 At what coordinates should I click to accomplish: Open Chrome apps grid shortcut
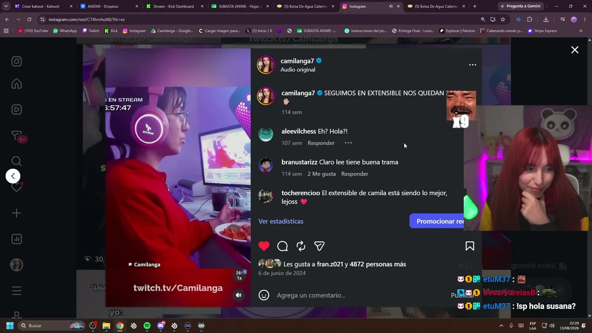pyautogui.click(x=6, y=31)
